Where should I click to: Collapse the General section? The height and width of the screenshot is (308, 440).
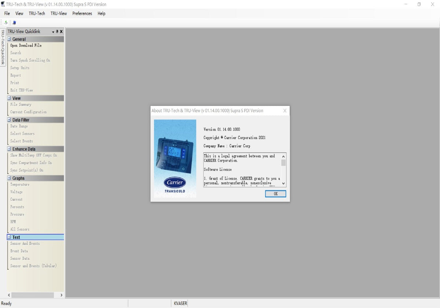[x=9, y=39]
